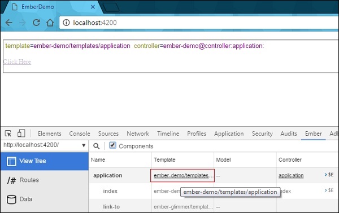Toggle the device toolbar icon
This screenshot has height=213, width=339.
tap(21, 133)
